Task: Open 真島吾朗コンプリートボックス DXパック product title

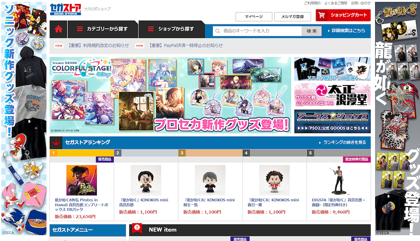Action: [x=82, y=205]
